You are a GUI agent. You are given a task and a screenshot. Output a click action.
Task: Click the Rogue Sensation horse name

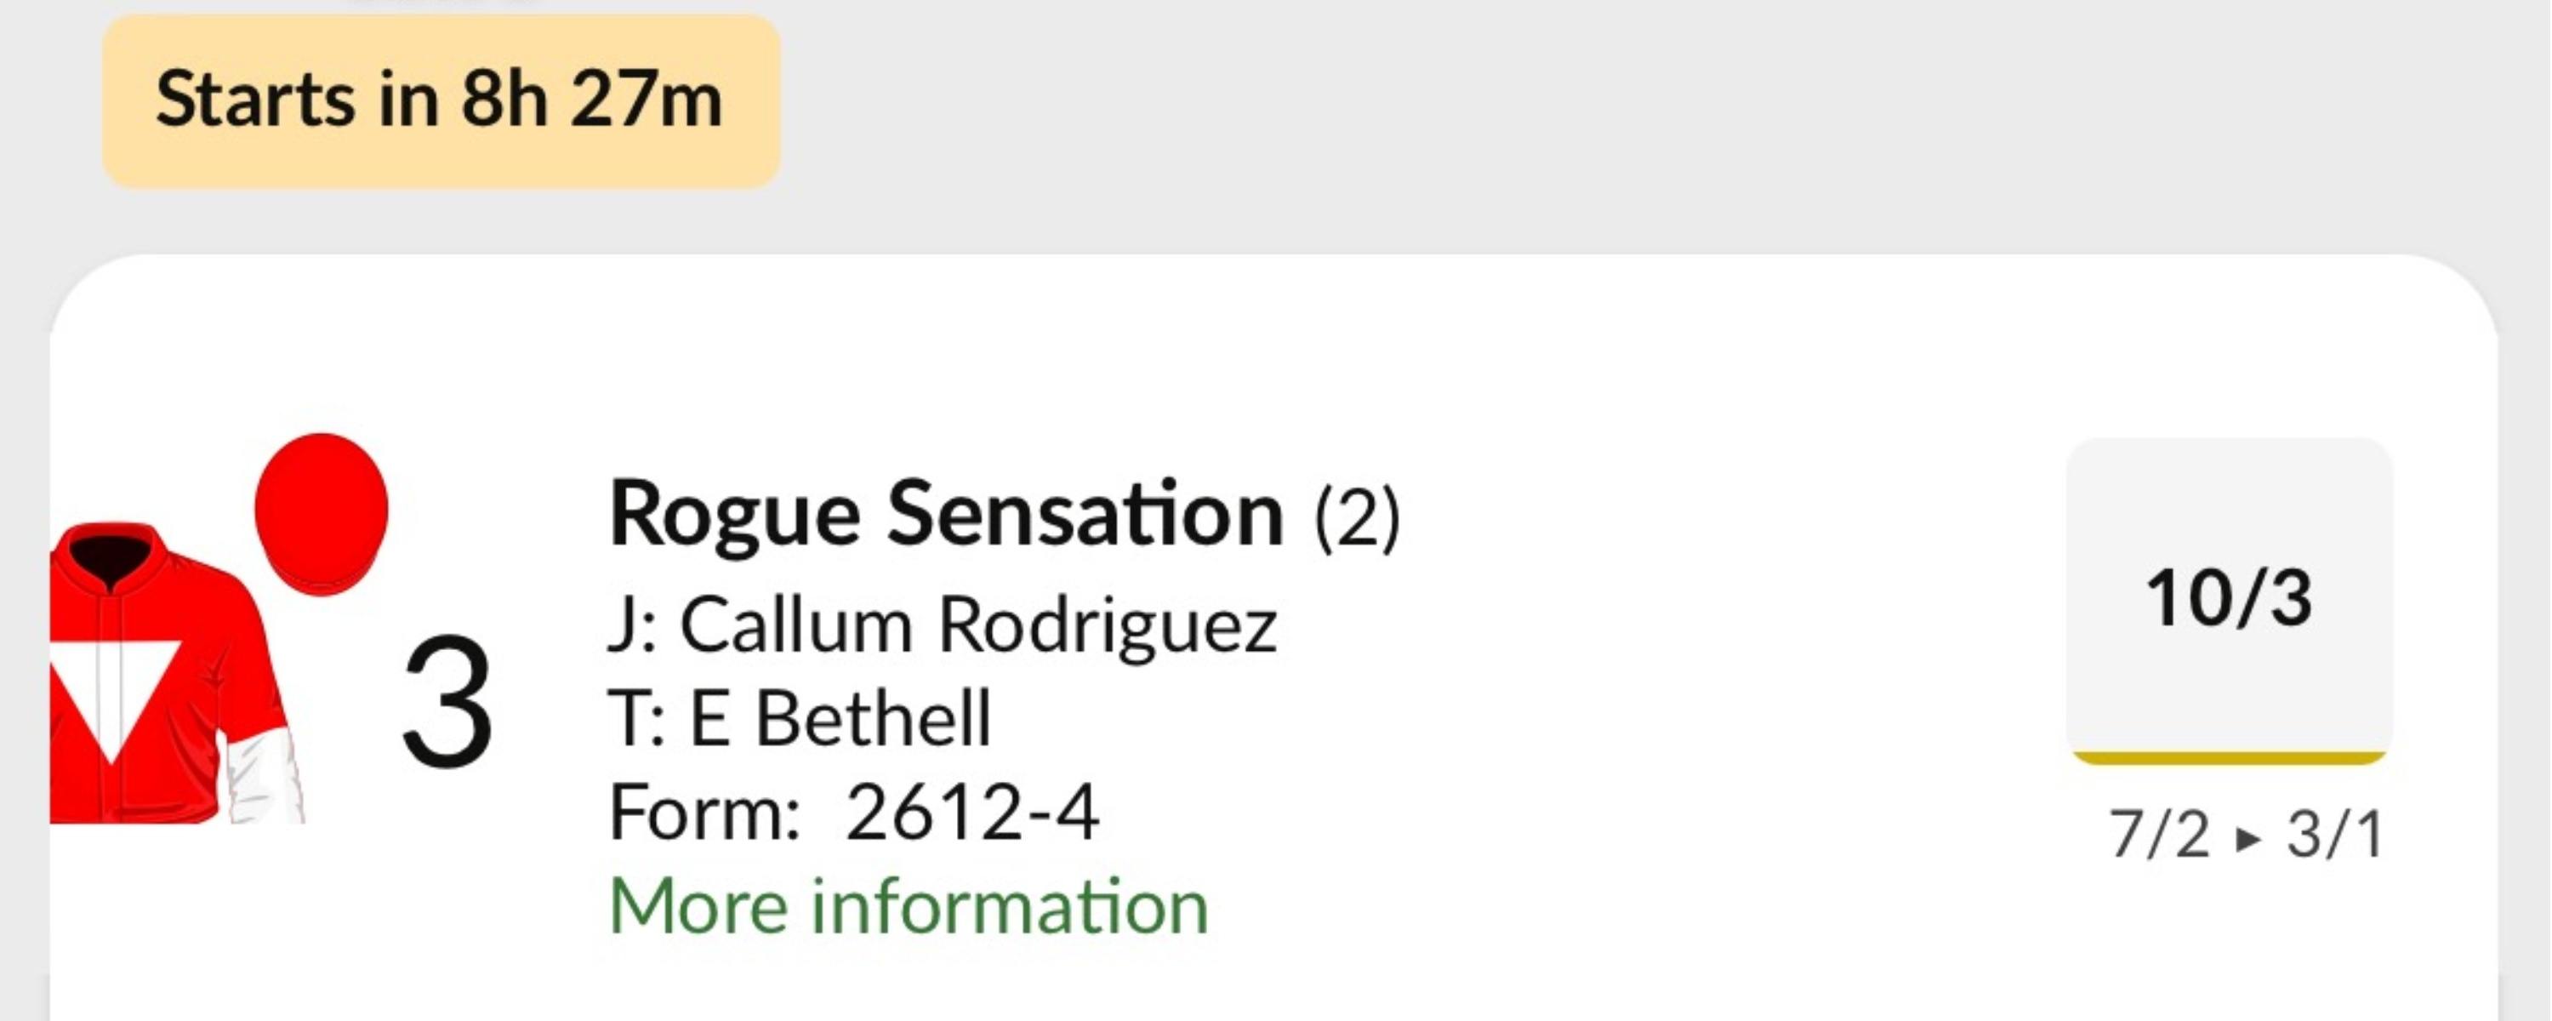point(946,513)
